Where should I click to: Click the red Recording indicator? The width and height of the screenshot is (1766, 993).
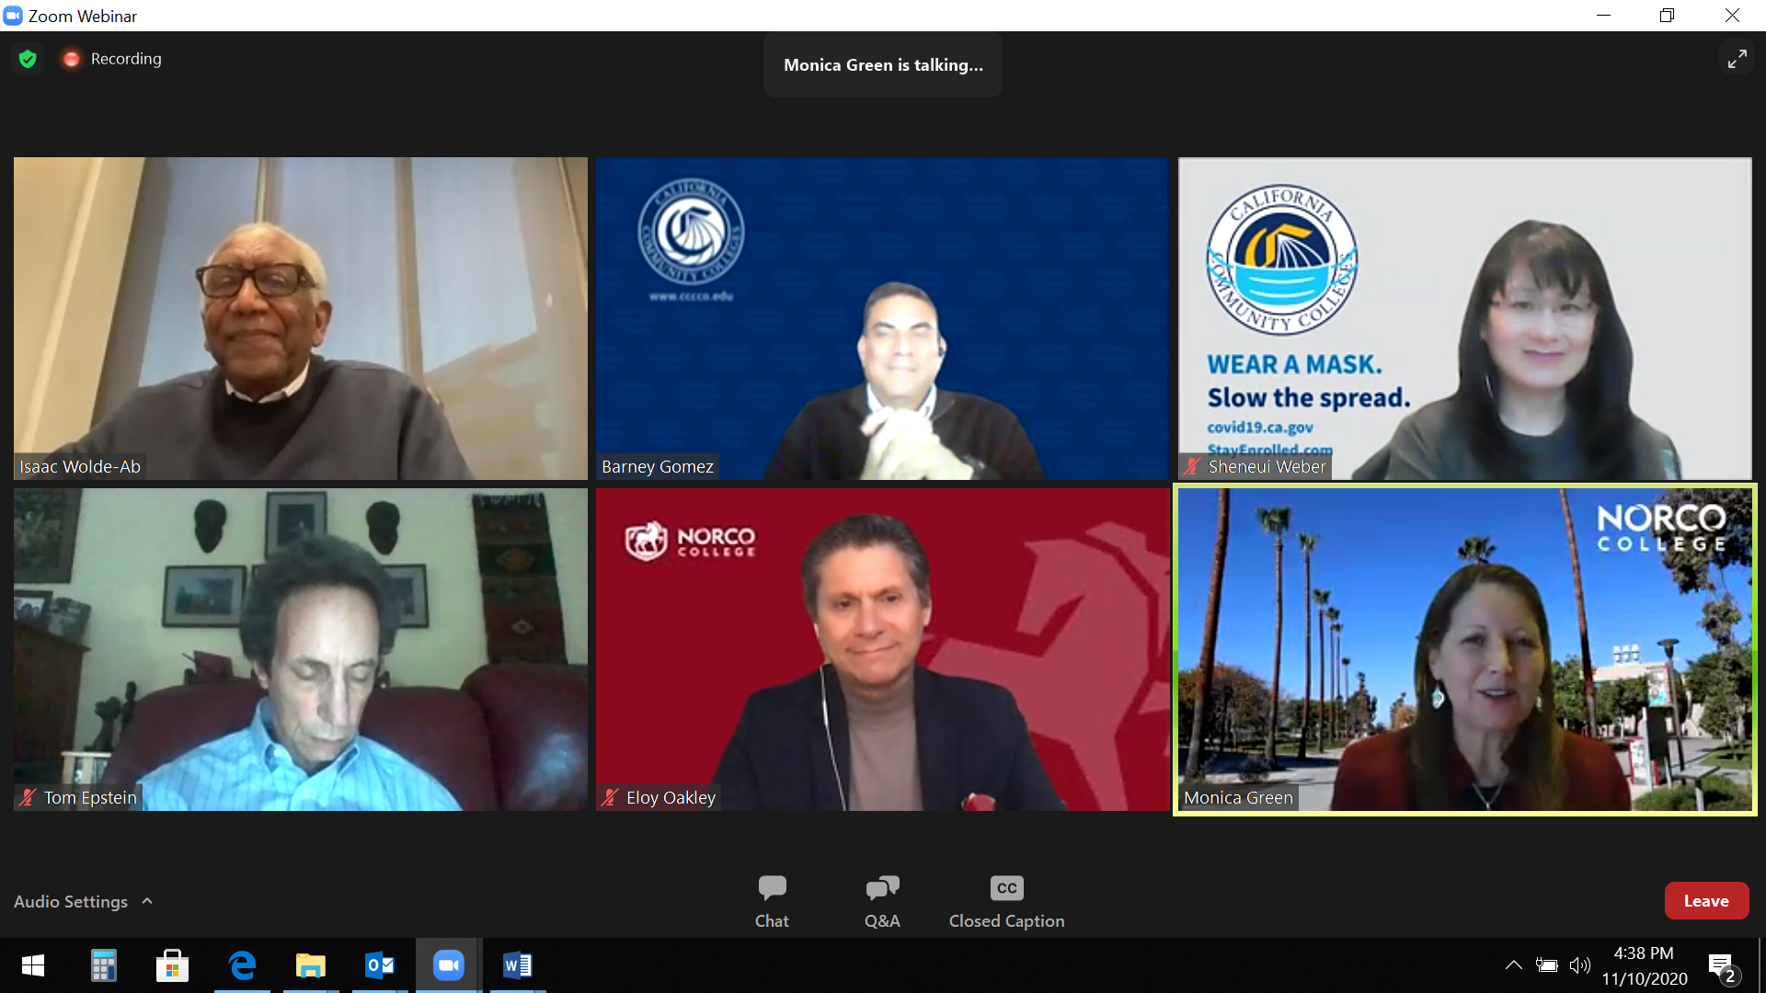pyautogui.click(x=71, y=58)
